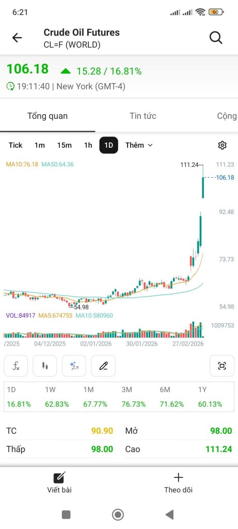Expand the Thêm intervals dropdown
The height and width of the screenshot is (529, 238).
pos(139,145)
